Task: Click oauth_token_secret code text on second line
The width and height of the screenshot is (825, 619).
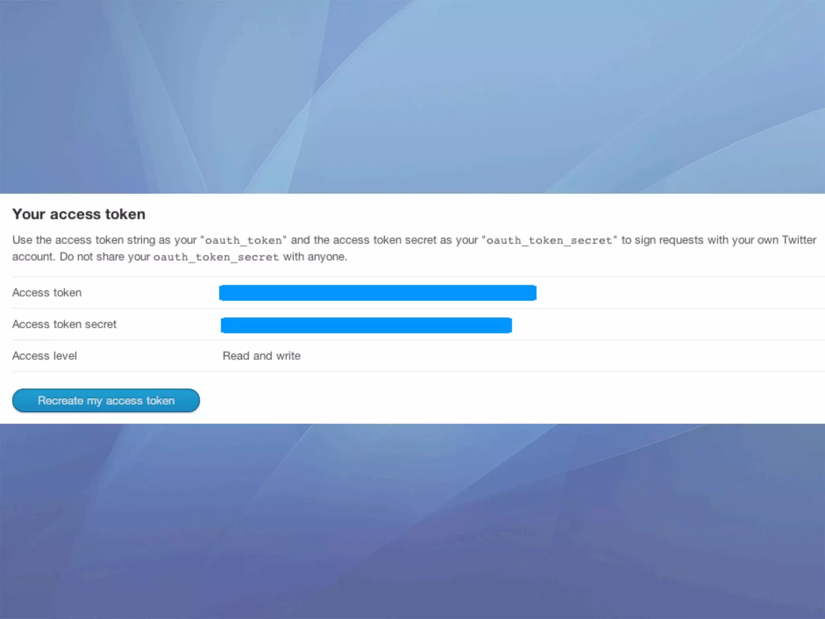Action: 216,257
